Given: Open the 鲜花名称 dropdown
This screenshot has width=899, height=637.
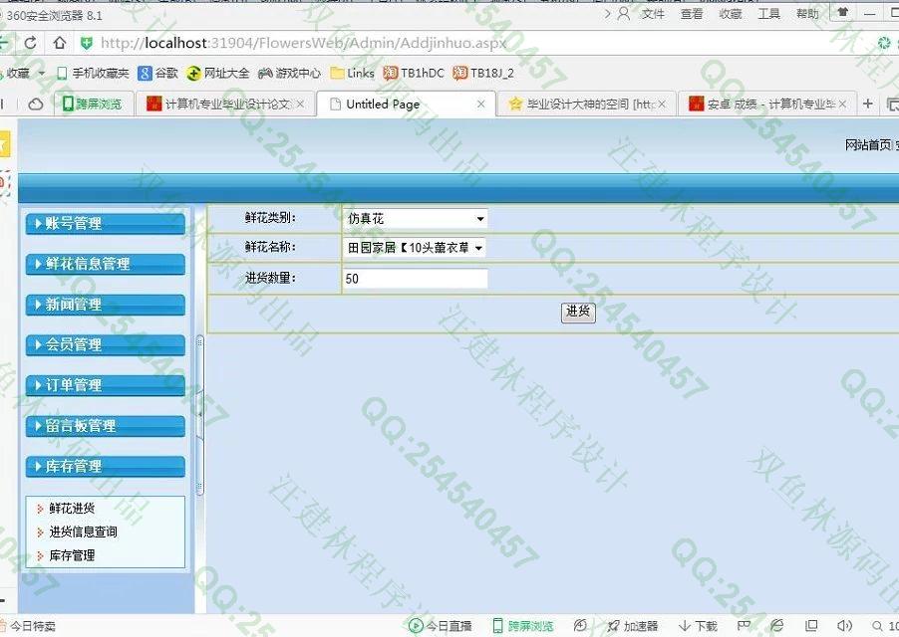Looking at the screenshot, I should pyautogui.click(x=414, y=247).
